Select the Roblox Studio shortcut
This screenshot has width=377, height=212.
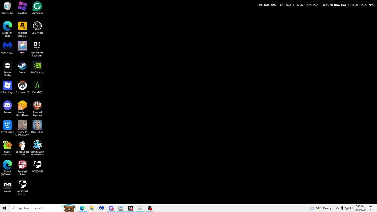coord(7,69)
